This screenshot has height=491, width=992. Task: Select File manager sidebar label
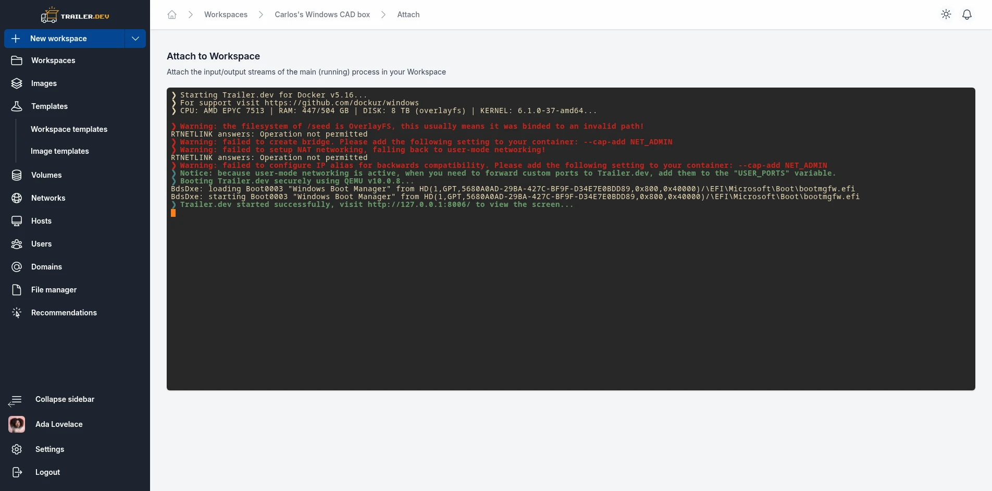54,290
